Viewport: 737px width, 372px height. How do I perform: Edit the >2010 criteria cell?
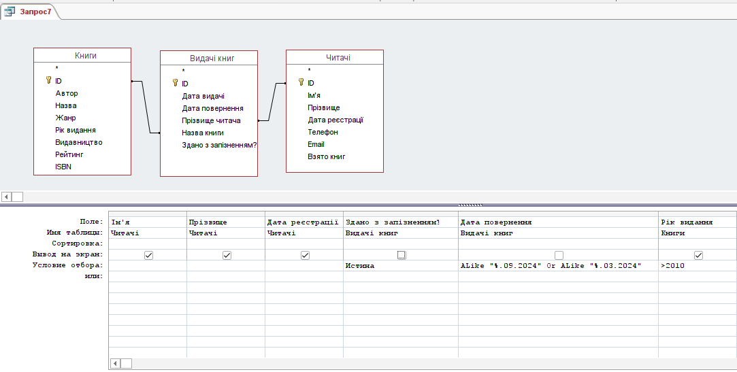point(697,266)
